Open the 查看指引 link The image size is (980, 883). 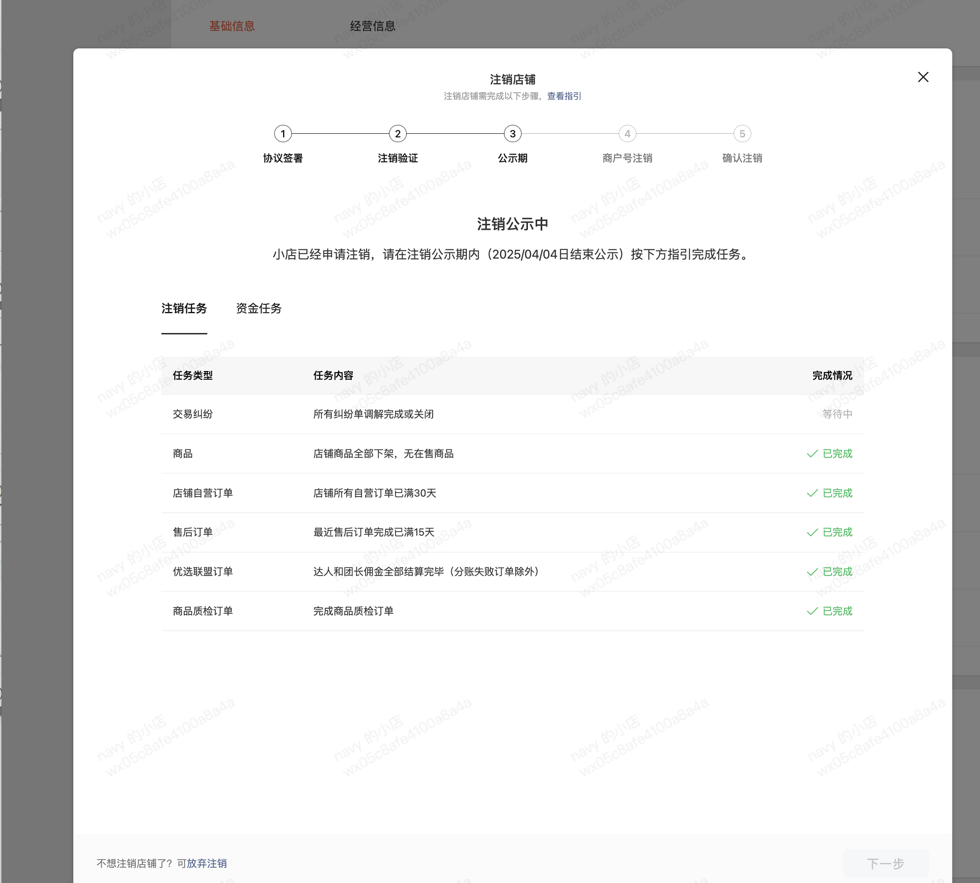pyautogui.click(x=564, y=96)
